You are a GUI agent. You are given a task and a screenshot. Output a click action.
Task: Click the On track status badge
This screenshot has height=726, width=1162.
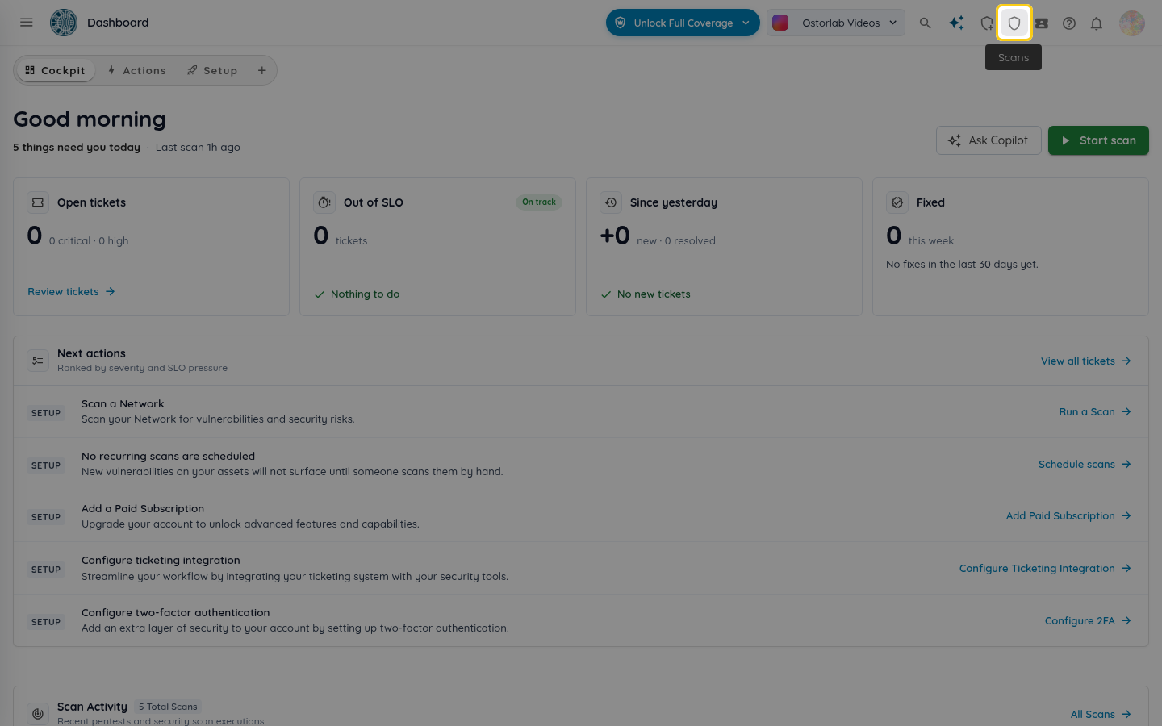point(539,202)
